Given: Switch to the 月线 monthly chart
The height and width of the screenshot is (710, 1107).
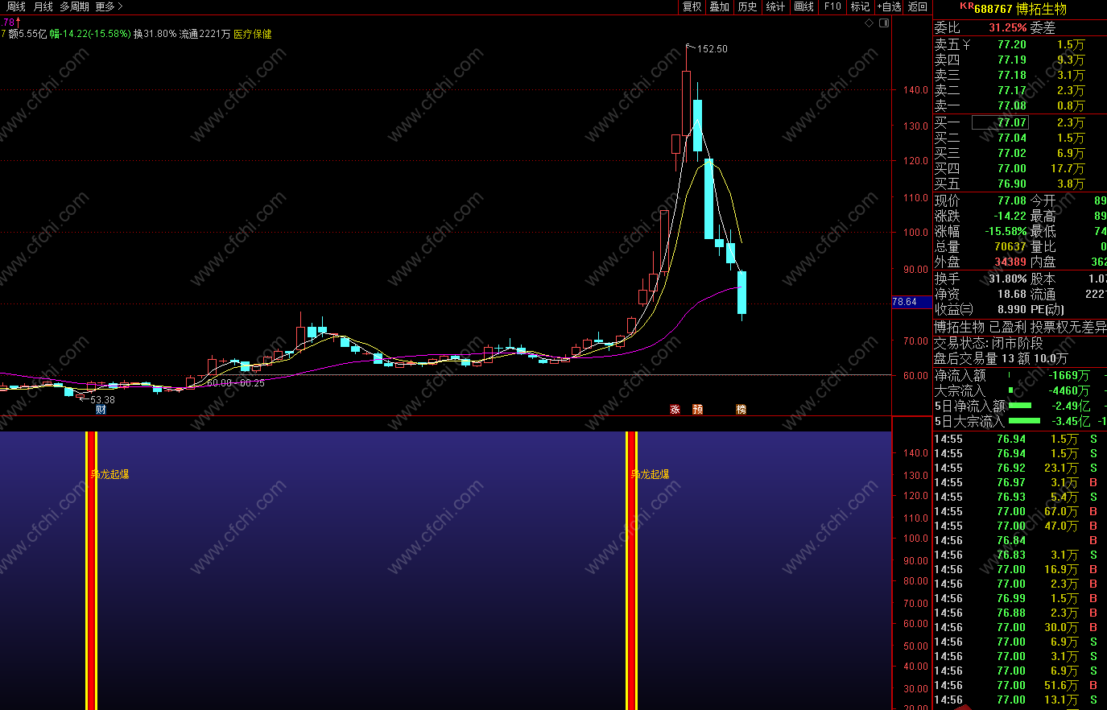Looking at the screenshot, I should pyautogui.click(x=43, y=6).
